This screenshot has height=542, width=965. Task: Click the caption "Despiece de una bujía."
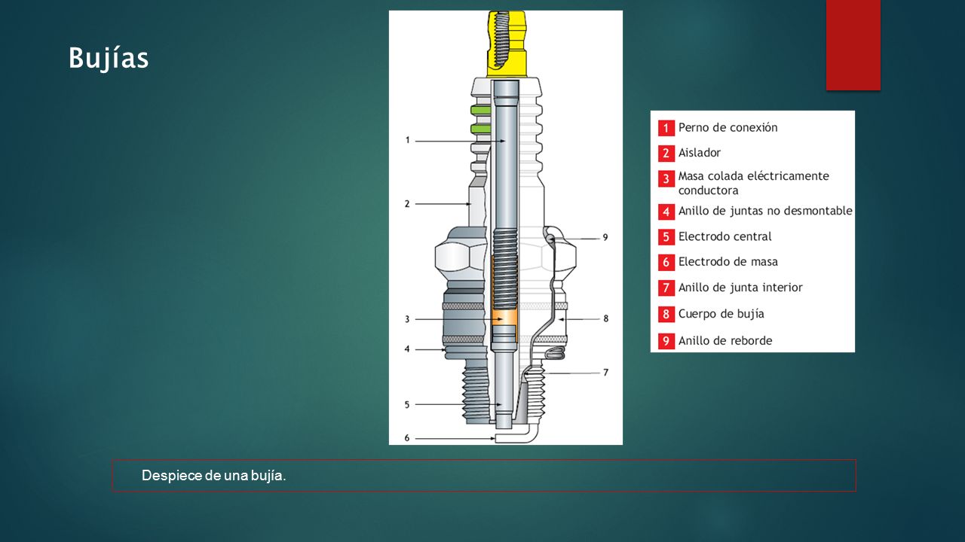point(214,476)
